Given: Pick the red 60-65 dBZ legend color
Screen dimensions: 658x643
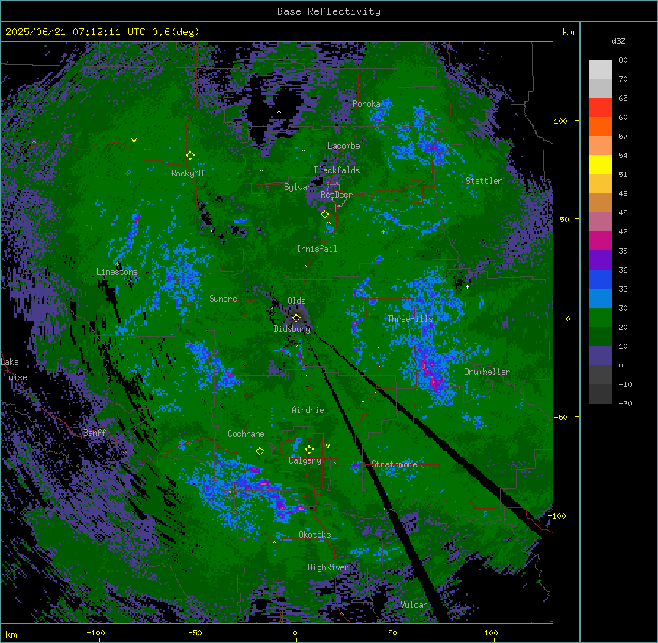Looking at the screenshot, I should (600, 108).
